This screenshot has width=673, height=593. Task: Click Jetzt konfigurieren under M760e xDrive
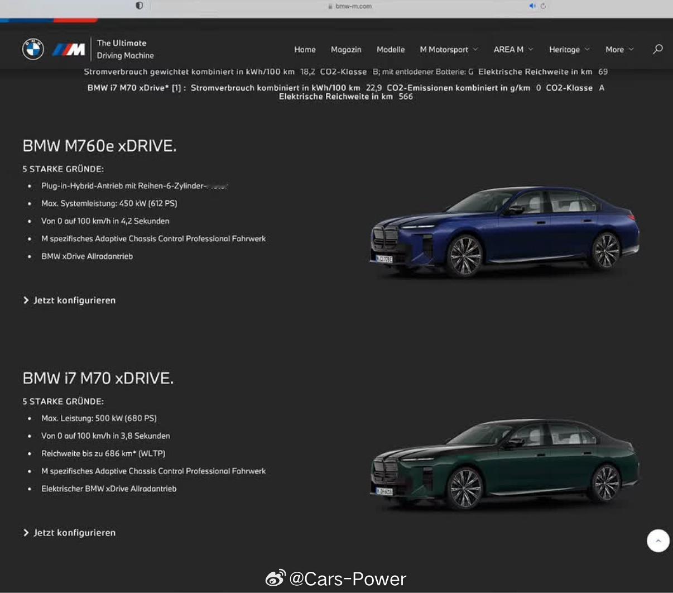point(69,300)
